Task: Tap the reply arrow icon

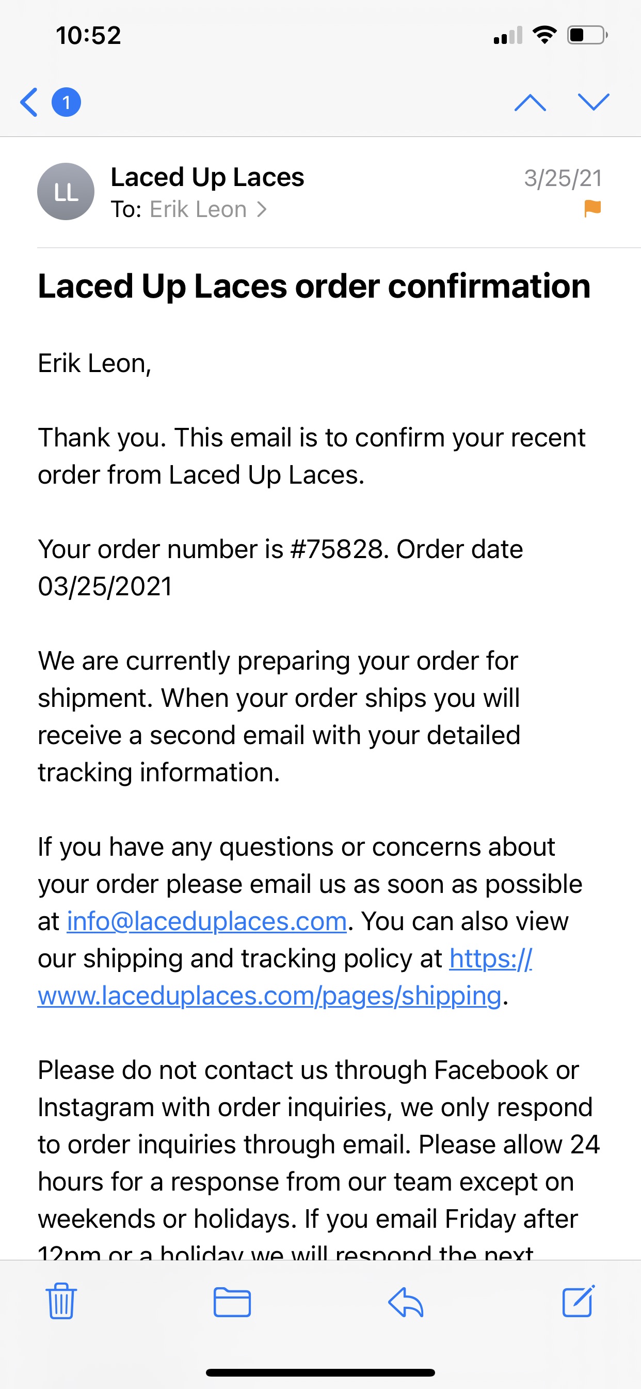Action: point(406,1302)
